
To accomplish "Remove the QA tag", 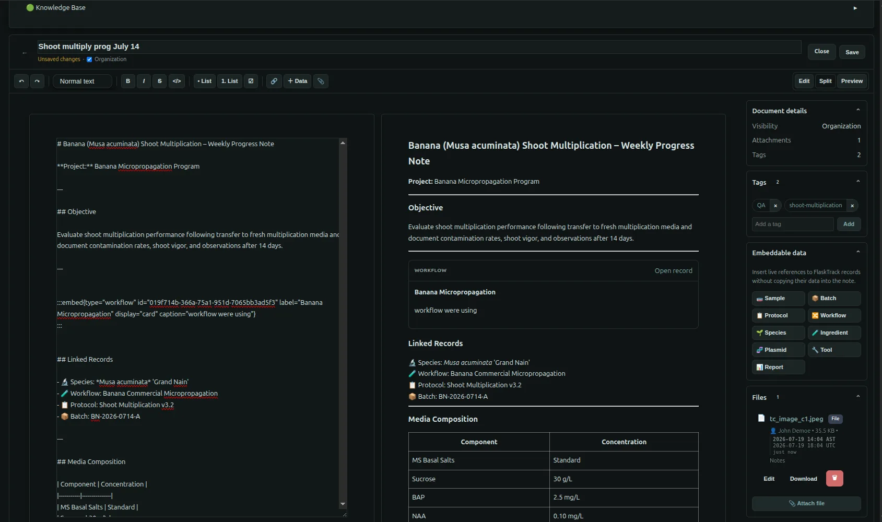I will (775, 206).
